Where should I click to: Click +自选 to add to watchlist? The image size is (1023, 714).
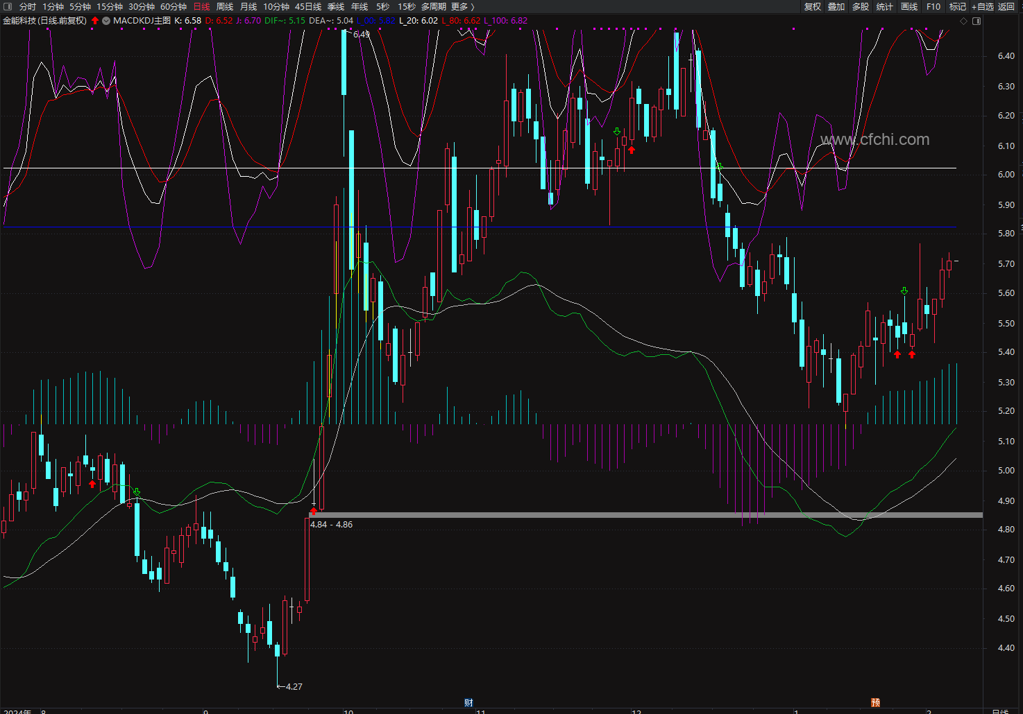coord(982,6)
